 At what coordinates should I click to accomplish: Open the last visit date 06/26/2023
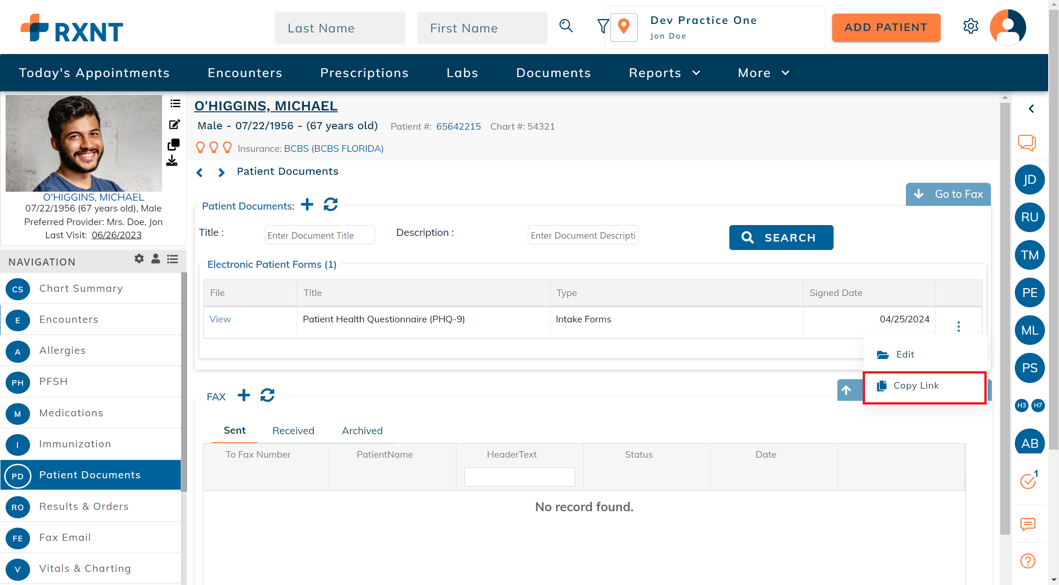pos(116,235)
